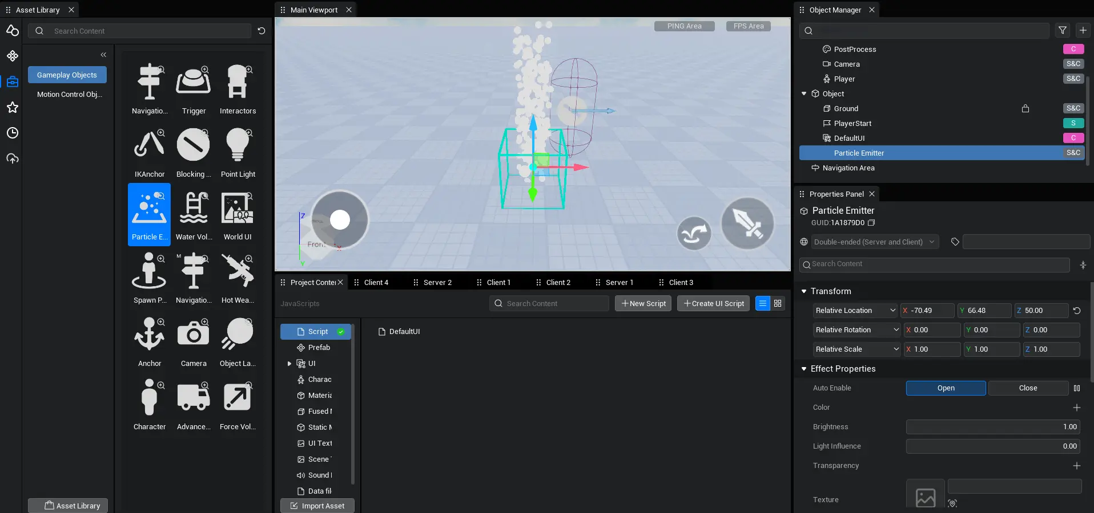Viewport: 1094px width, 513px height.
Task: Reset the Relative Location values
Action: click(1077, 311)
